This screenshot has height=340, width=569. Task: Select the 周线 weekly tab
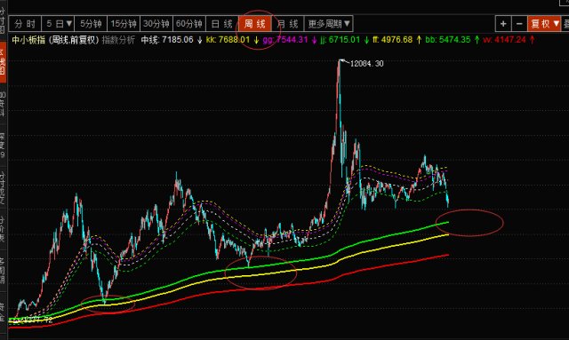pyautogui.click(x=255, y=24)
